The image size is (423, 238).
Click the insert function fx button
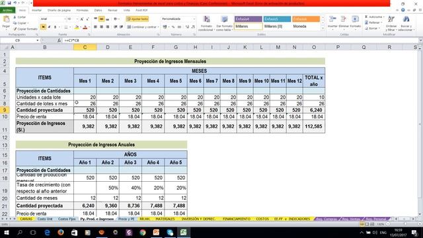click(x=59, y=40)
